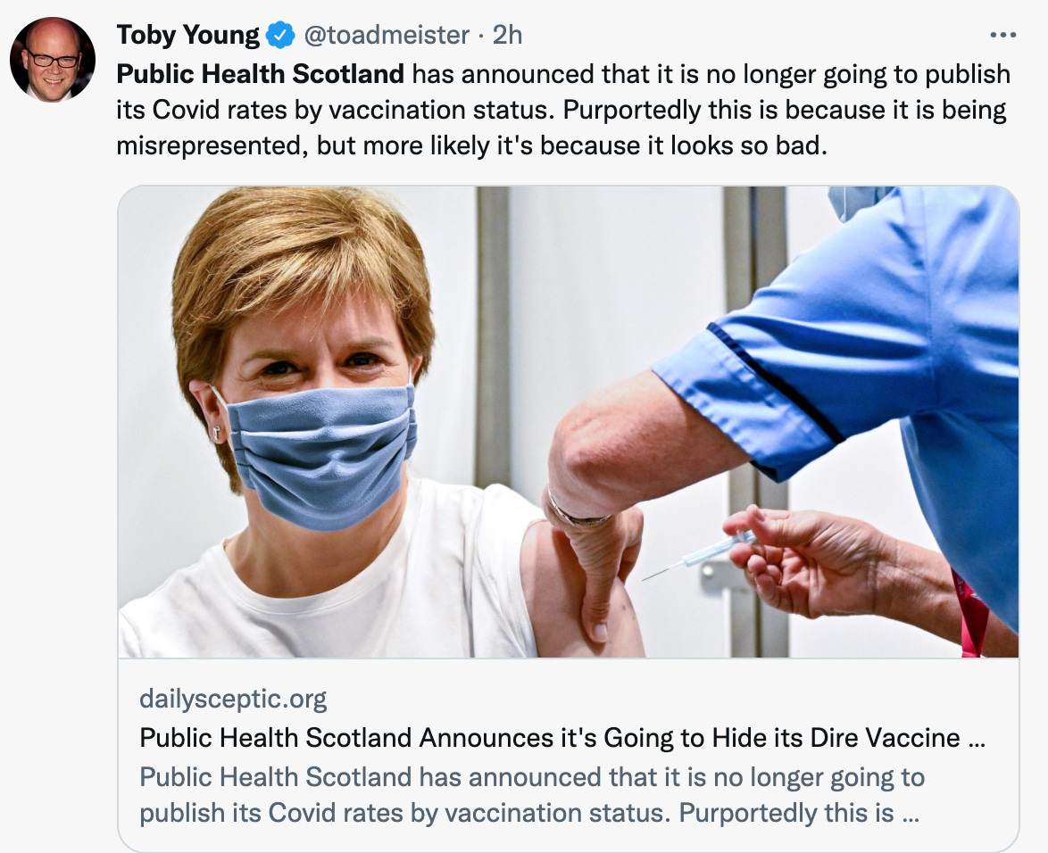Open Toby Young's profile avatar

[x=53, y=60]
